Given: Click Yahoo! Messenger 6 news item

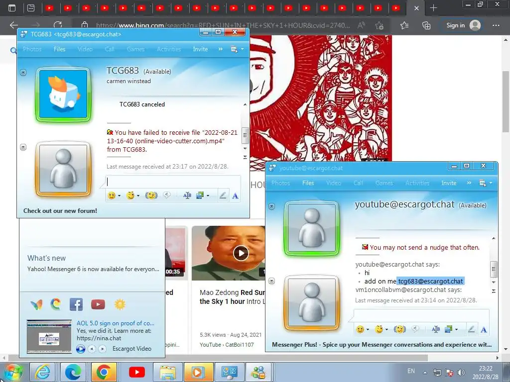Looking at the screenshot, I should 93,269.
